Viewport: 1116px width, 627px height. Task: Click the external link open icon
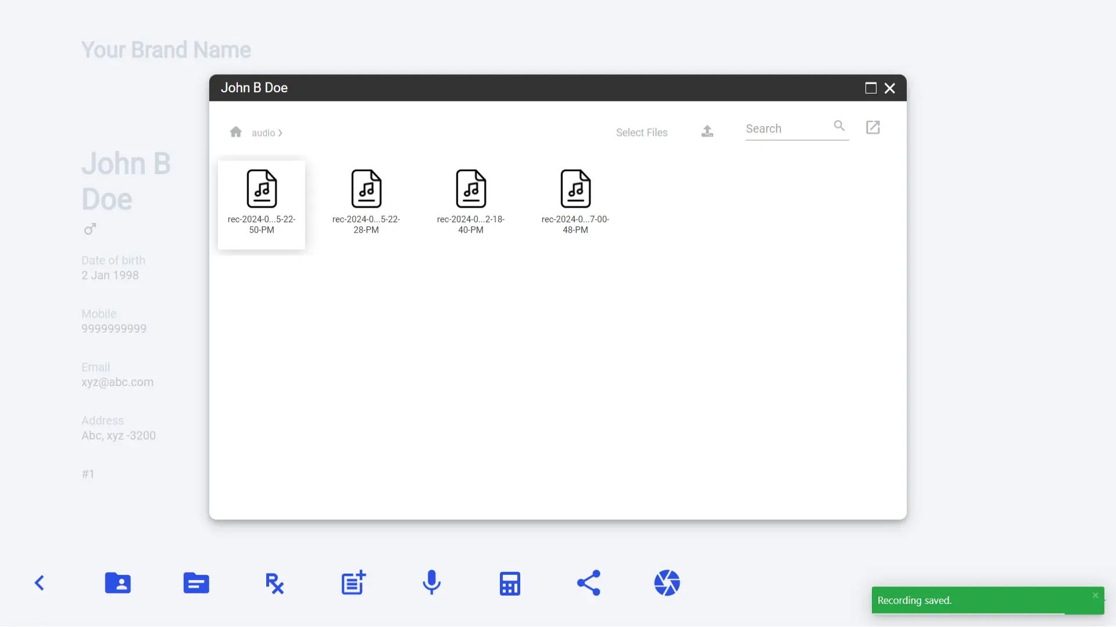873,127
